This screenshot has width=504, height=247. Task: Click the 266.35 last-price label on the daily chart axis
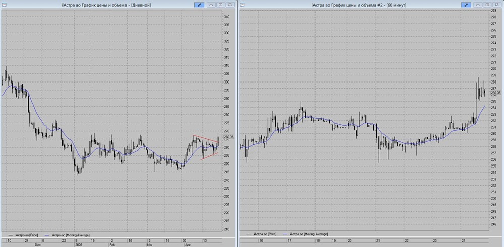coord(228,137)
